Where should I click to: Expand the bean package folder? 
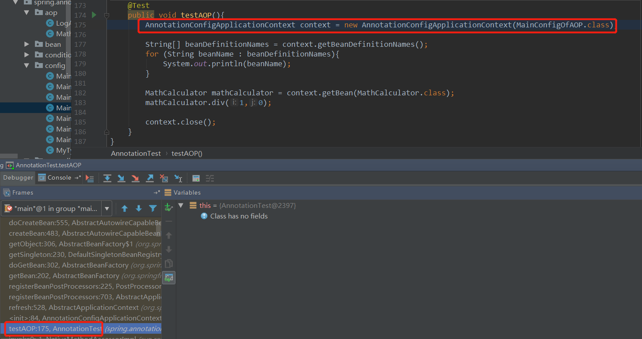(x=26, y=44)
